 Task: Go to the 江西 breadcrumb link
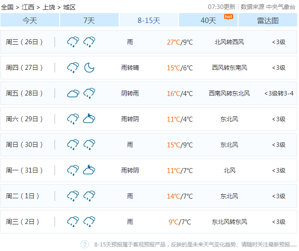(x=28, y=7)
